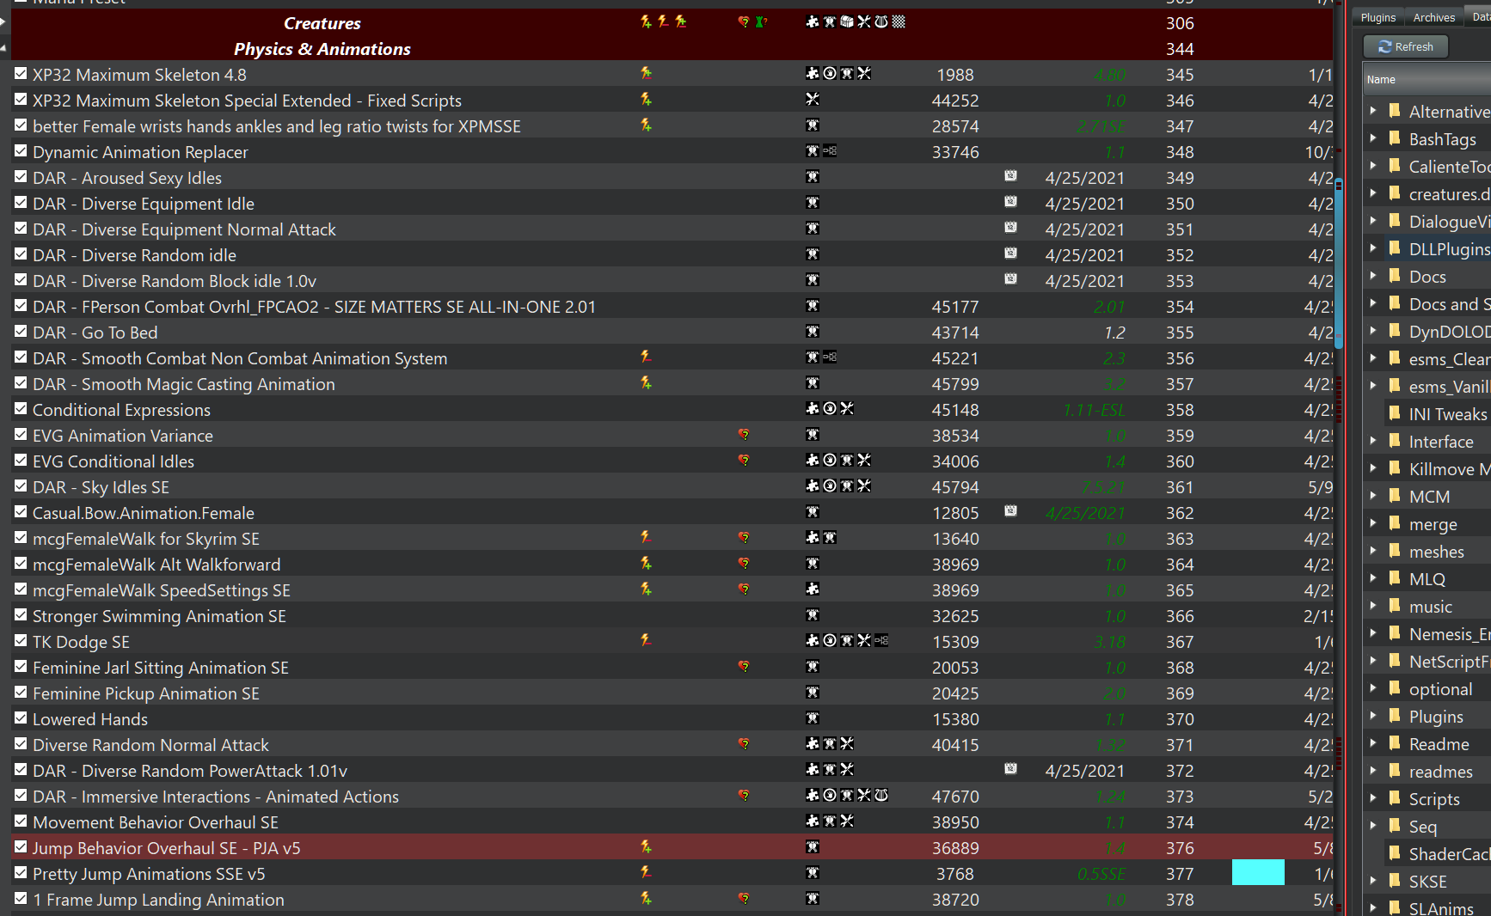Click the Refresh button

tap(1406, 46)
